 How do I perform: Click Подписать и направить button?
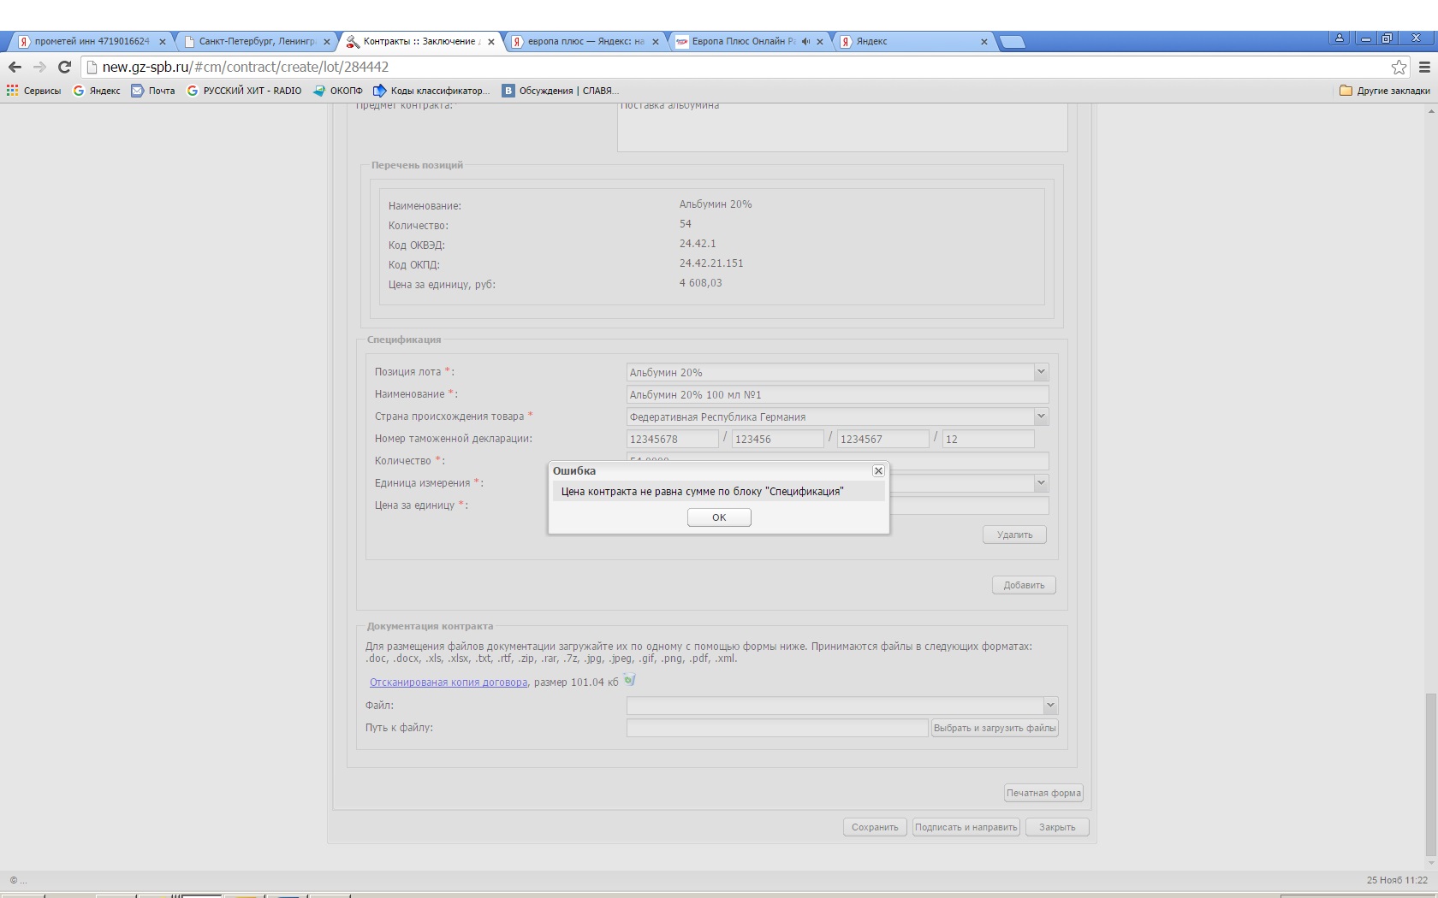pos(966,827)
